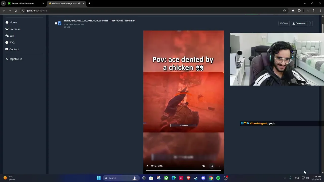The width and height of the screenshot is (324, 182).
Task: Open OBS Studio from the taskbar
Action: pyautogui.click(x=226, y=178)
